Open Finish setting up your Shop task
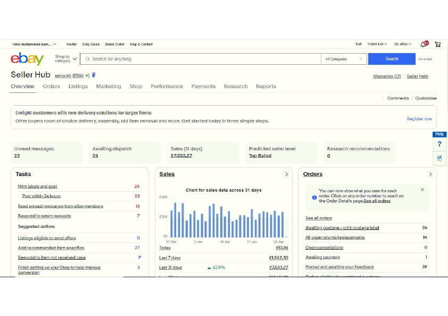 pyautogui.click(x=59, y=270)
